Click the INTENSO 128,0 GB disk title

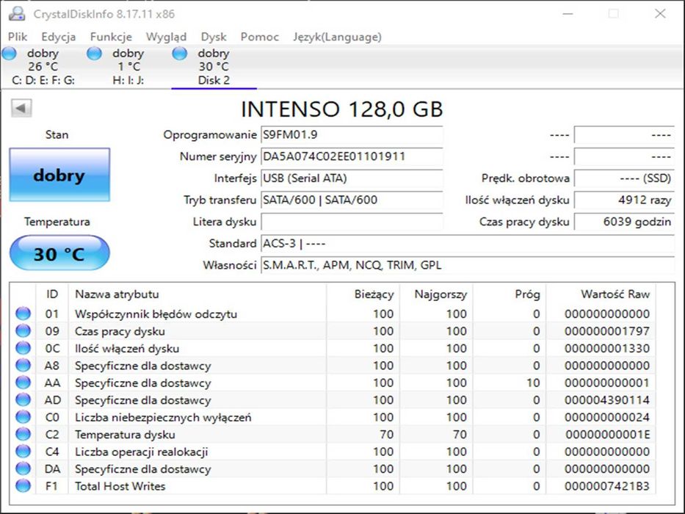coord(342,109)
